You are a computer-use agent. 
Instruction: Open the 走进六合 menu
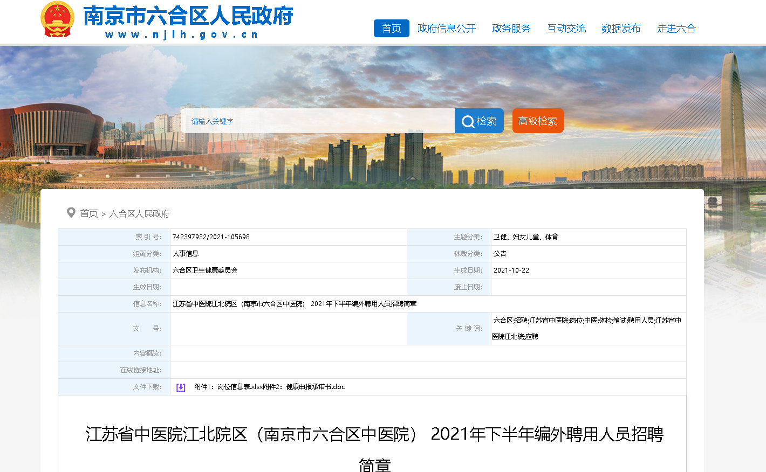tap(676, 29)
